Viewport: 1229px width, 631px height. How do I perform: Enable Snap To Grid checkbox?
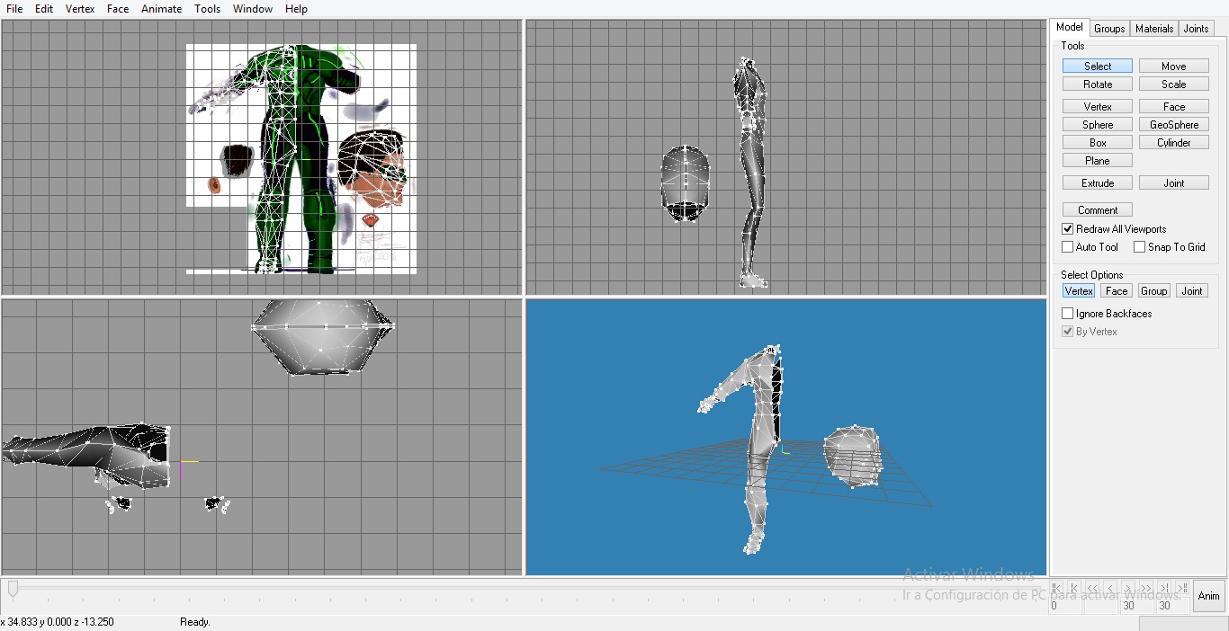click(1140, 247)
